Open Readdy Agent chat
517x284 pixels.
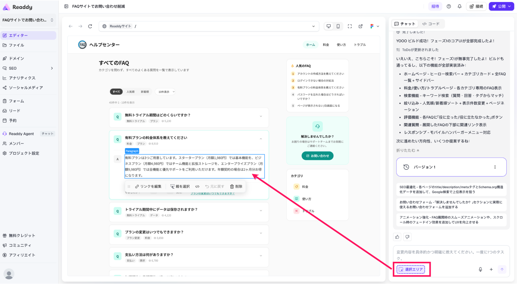coord(28,134)
